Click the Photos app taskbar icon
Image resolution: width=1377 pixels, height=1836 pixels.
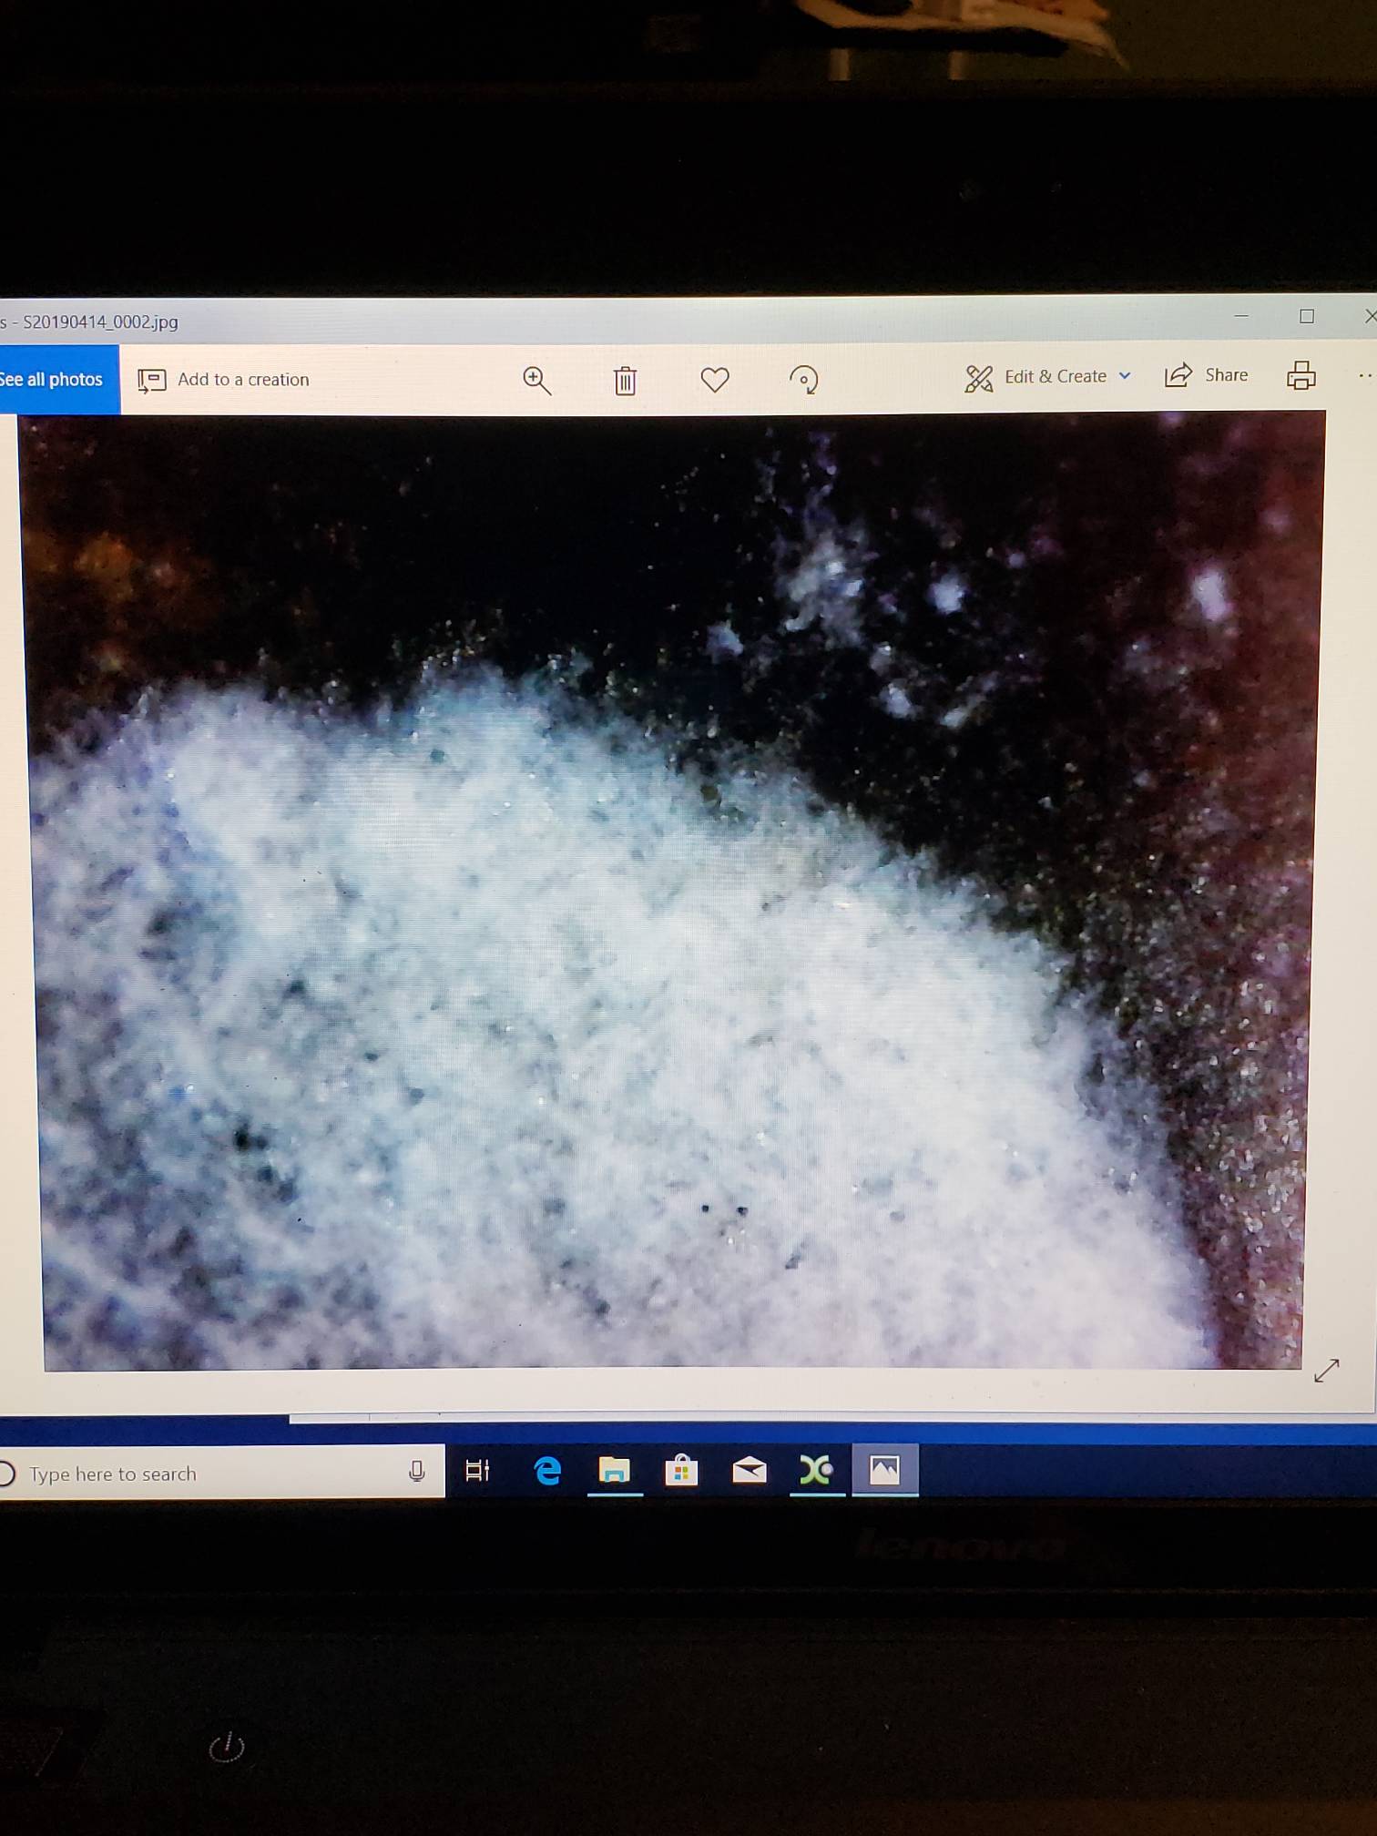tap(884, 1469)
